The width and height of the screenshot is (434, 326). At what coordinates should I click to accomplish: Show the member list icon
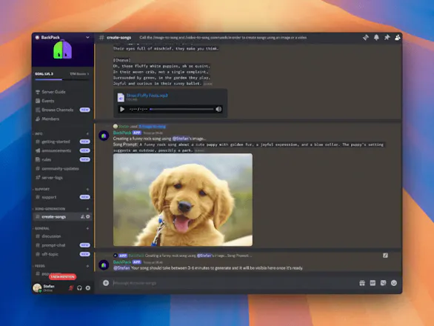click(x=398, y=37)
